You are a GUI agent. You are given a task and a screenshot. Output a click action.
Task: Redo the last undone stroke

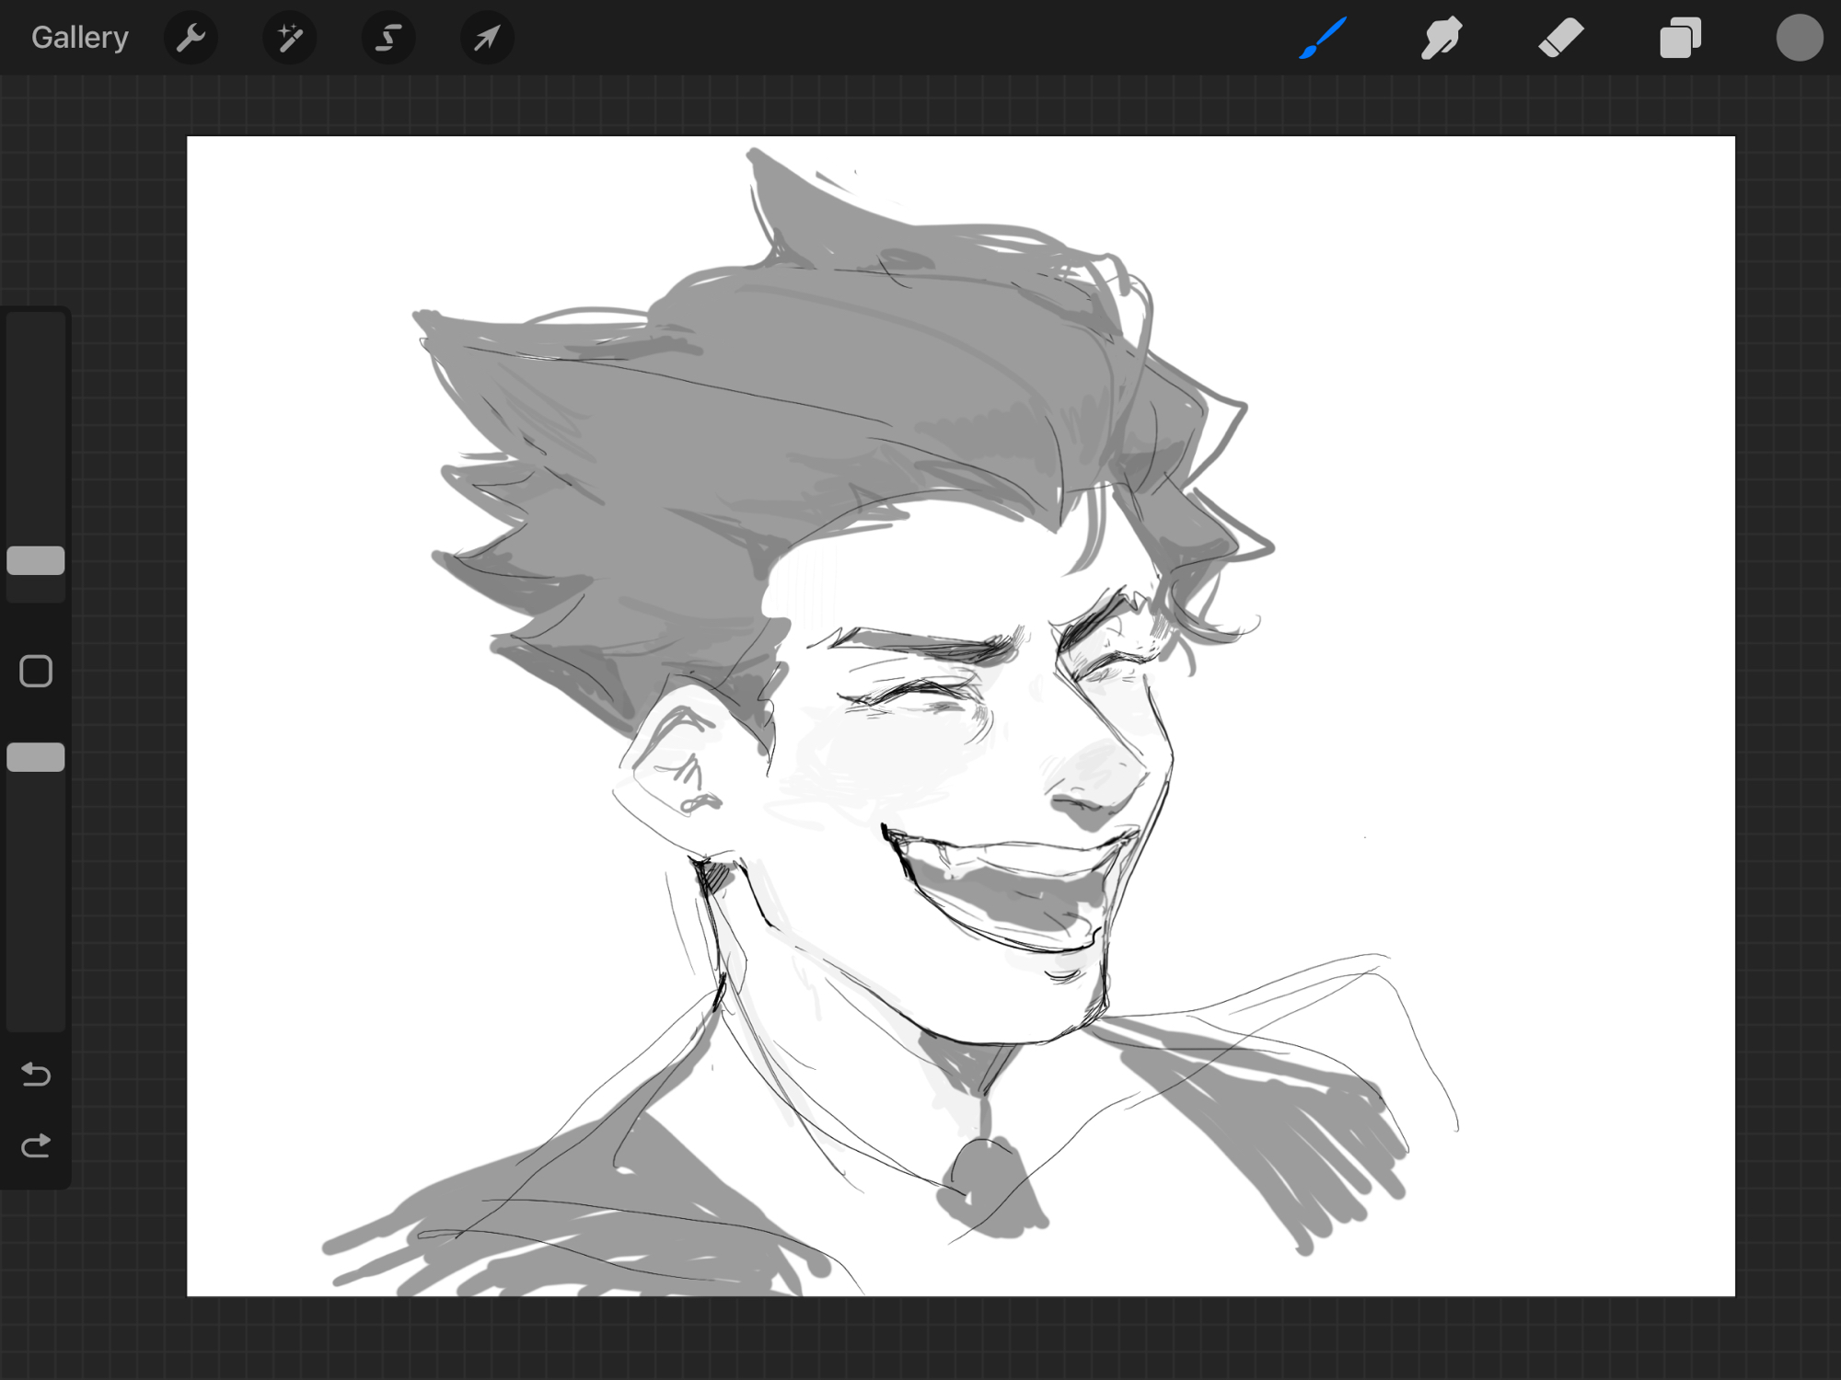coord(36,1146)
